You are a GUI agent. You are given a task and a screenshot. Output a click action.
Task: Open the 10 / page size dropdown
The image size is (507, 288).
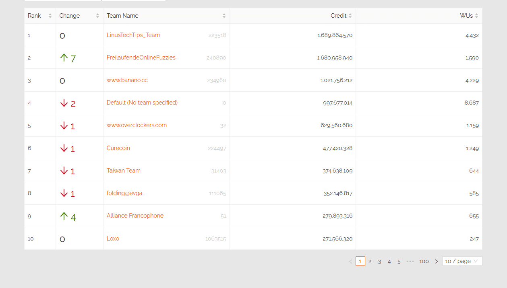462,261
